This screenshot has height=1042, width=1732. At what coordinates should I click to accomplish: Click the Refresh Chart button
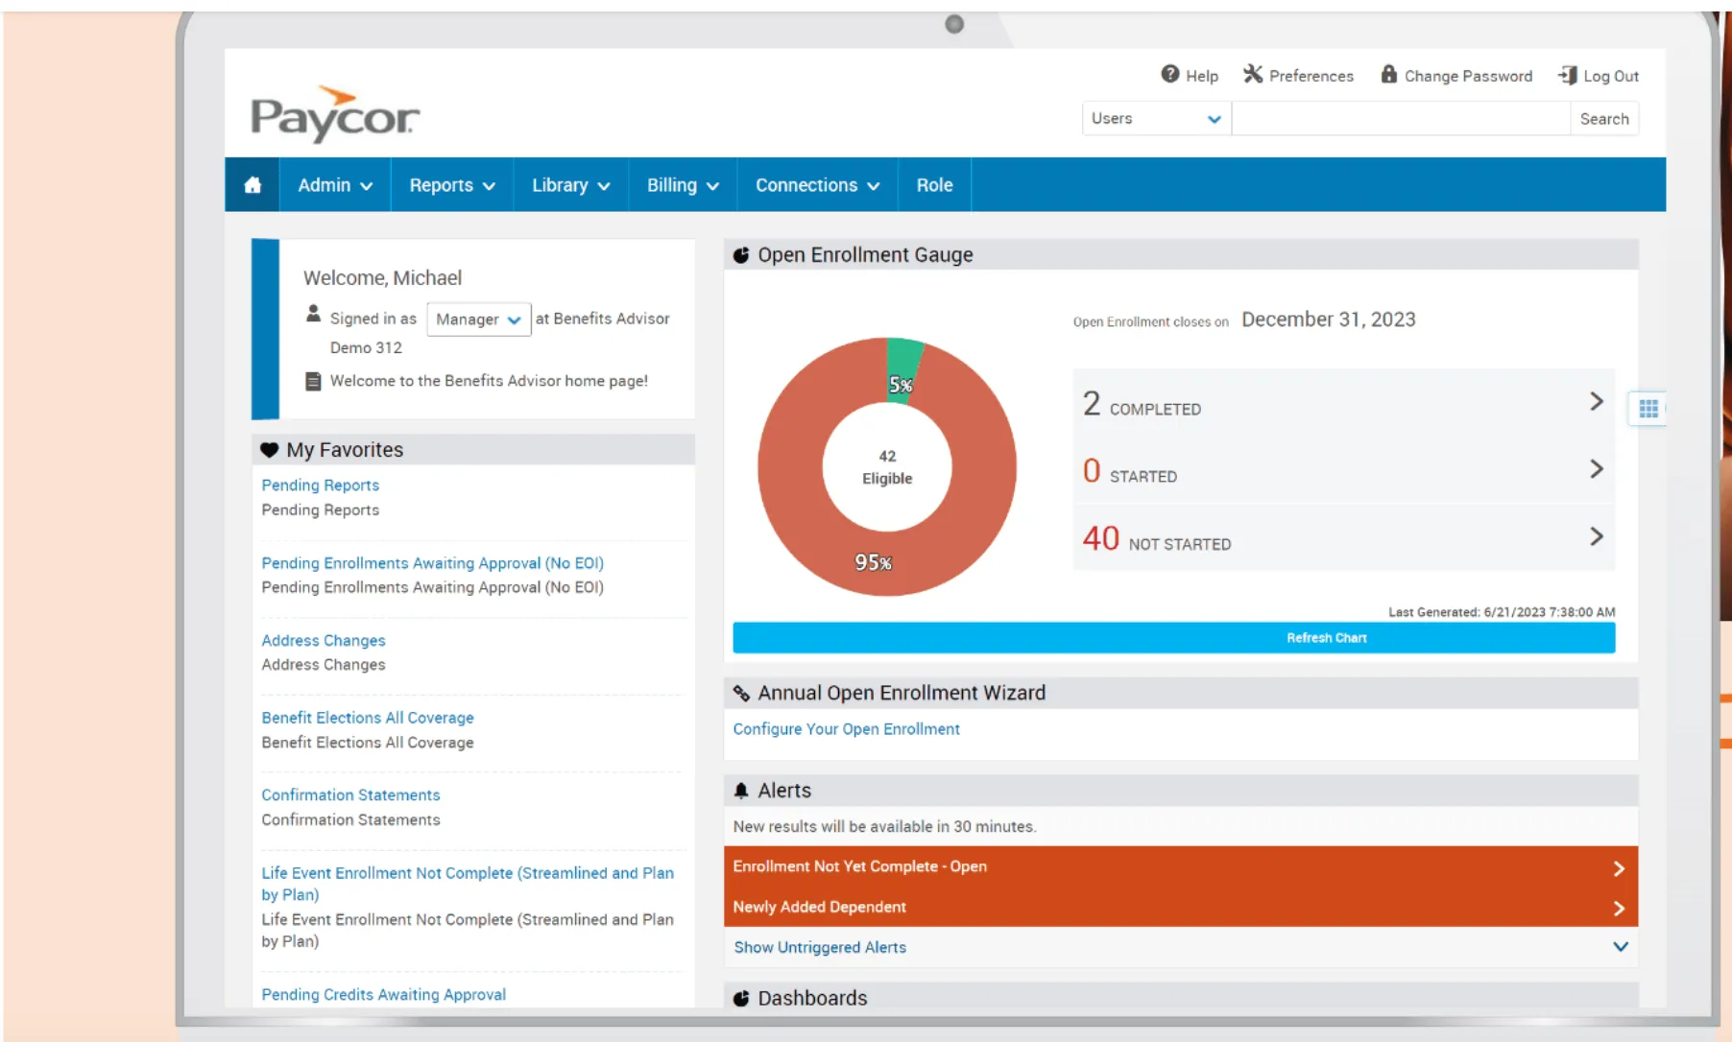pos(1173,638)
